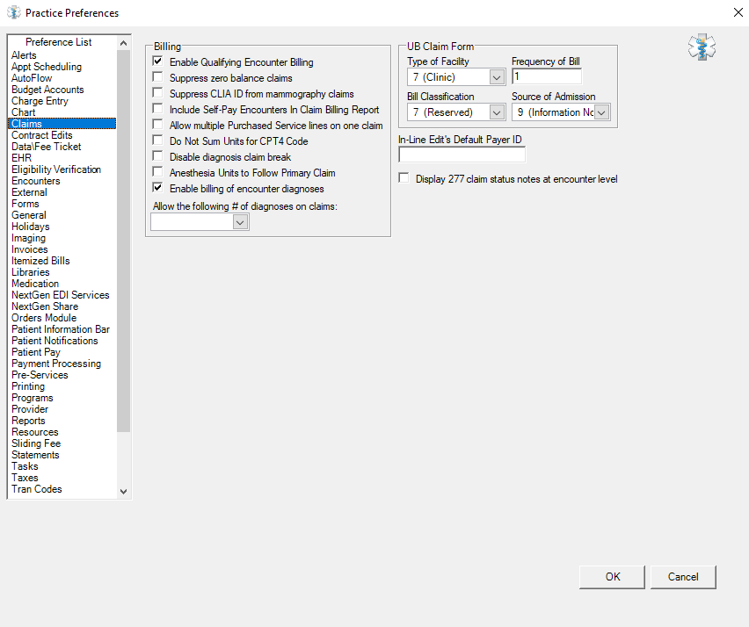Open Orders Module preferences
The width and height of the screenshot is (749, 627).
point(44,318)
